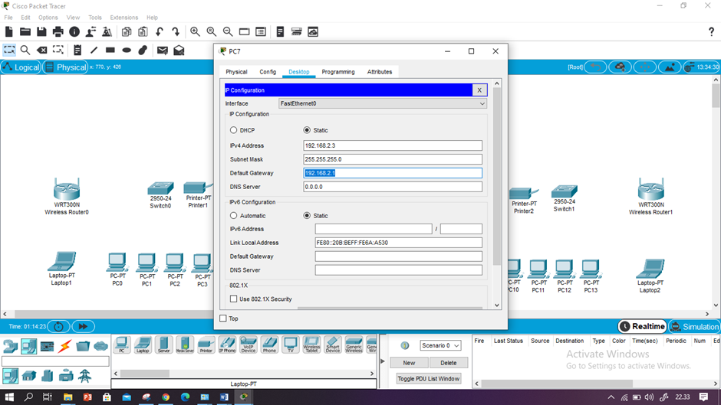The image size is (721, 405).
Task: Copy with the toolbar copy icon
Action: (x=127, y=31)
